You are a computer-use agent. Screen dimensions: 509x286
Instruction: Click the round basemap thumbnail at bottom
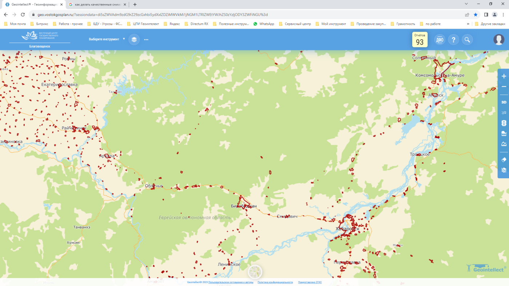255,272
